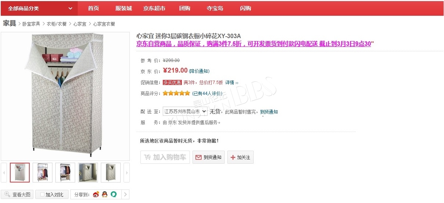The height and width of the screenshot is (203, 444).
Task: Click the 加关注 follow button
Action: (241, 157)
